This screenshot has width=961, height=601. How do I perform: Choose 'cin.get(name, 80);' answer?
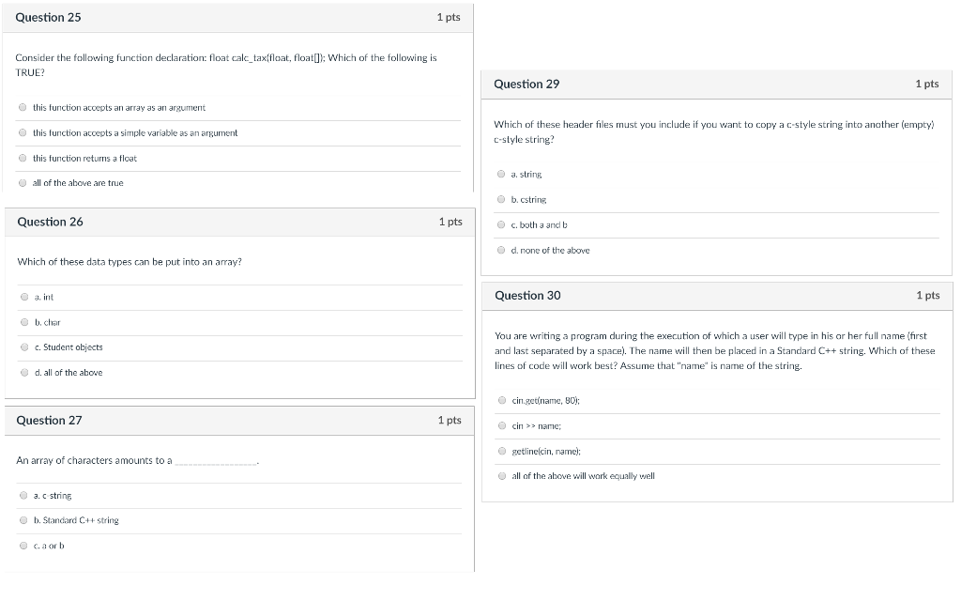[x=503, y=401]
